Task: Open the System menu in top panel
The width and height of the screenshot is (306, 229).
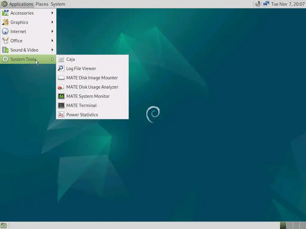Action: pos(58,4)
